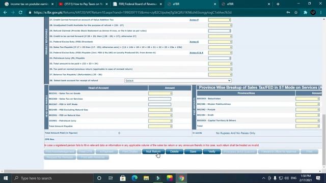Expand the bank account Select dropdown

pyautogui.click(x=178, y=80)
